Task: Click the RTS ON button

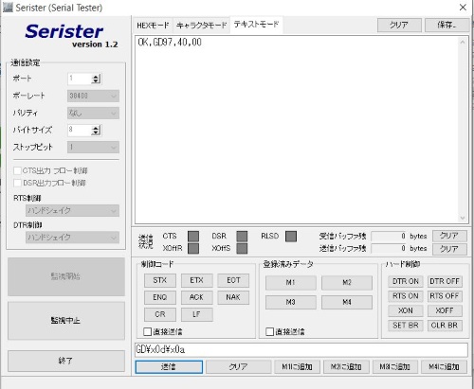Action: (x=406, y=296)
